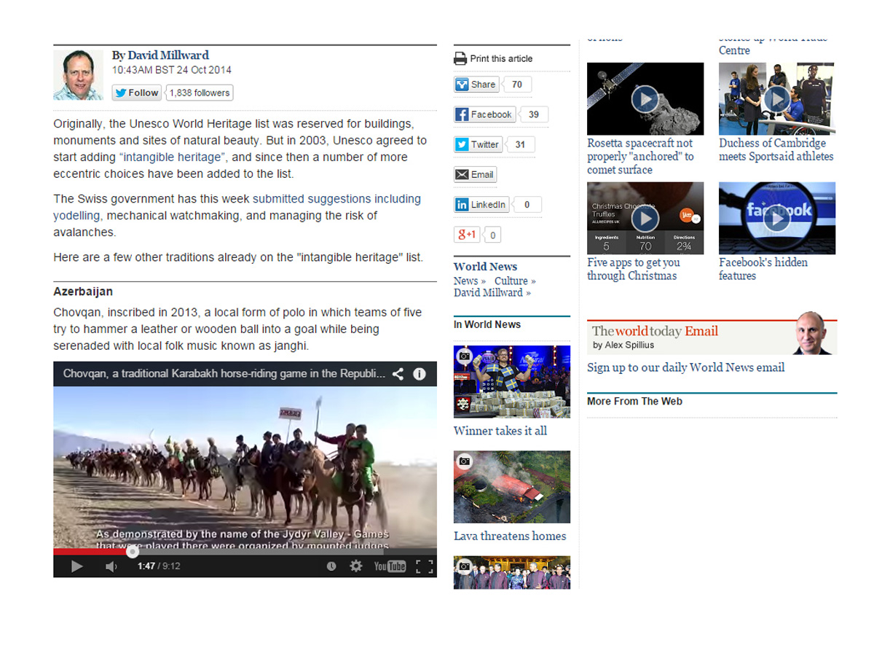Screen dimensions: 874x656
Task: Open 'Lava threatens homes' gallery link
Action: coord(509,536)
